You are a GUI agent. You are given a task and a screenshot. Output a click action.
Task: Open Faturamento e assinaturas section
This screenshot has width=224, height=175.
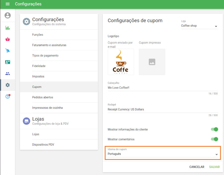(49, 45)
